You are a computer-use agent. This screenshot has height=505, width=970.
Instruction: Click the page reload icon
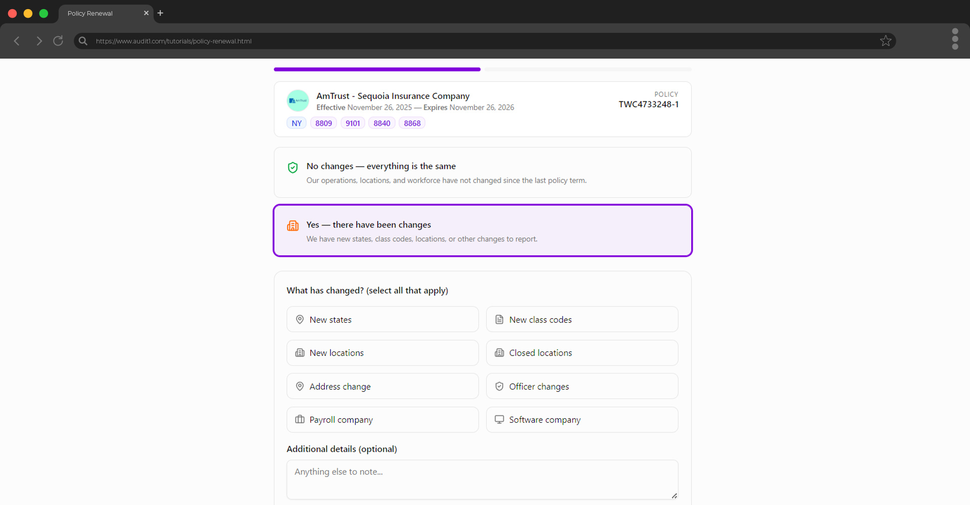point(58,41)
